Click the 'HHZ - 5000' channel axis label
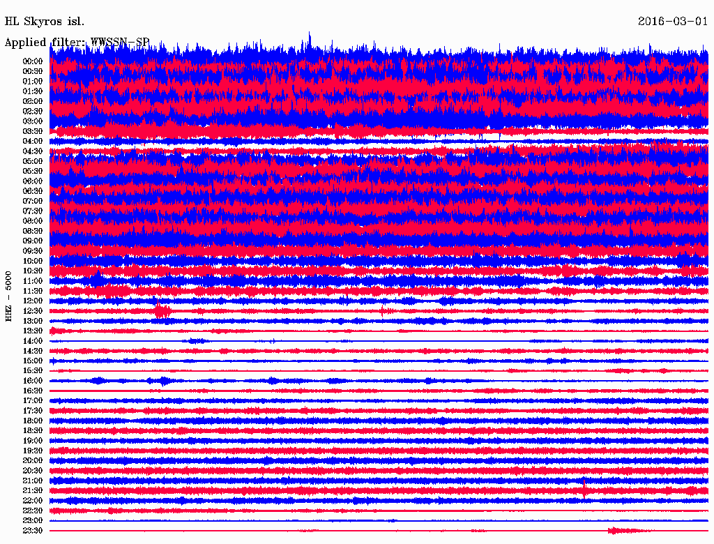The height and width of the screenshot is (544, 714). coord(8,296)
